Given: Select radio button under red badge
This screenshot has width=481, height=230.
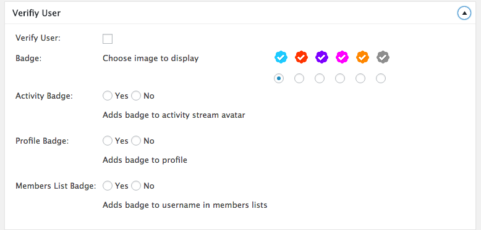Looking at the screenshot, I should point(299,78).
